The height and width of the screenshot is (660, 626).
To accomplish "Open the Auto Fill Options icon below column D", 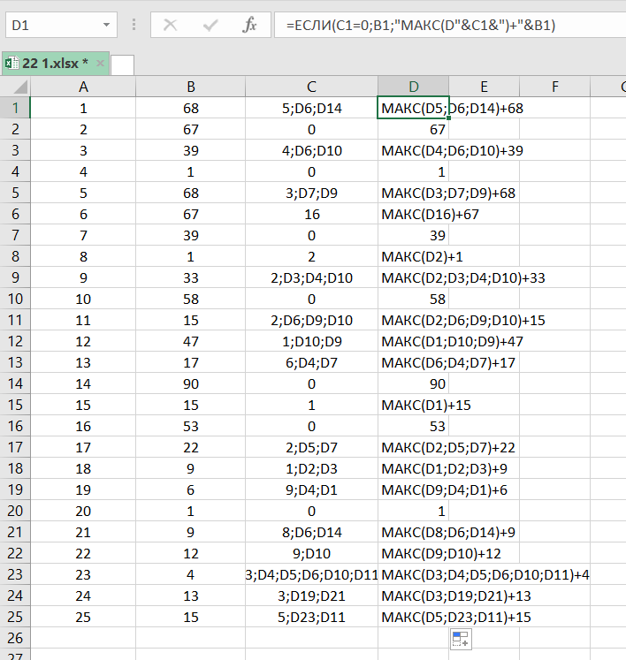I will [x=461, y=639].
